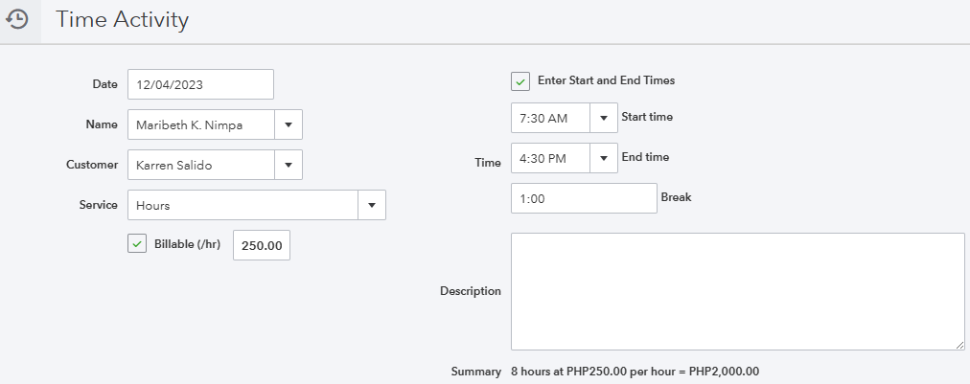This screenshot has height=384, width=970.
Task: Click the Date field showing 12/04/2023
Action: 200,84
